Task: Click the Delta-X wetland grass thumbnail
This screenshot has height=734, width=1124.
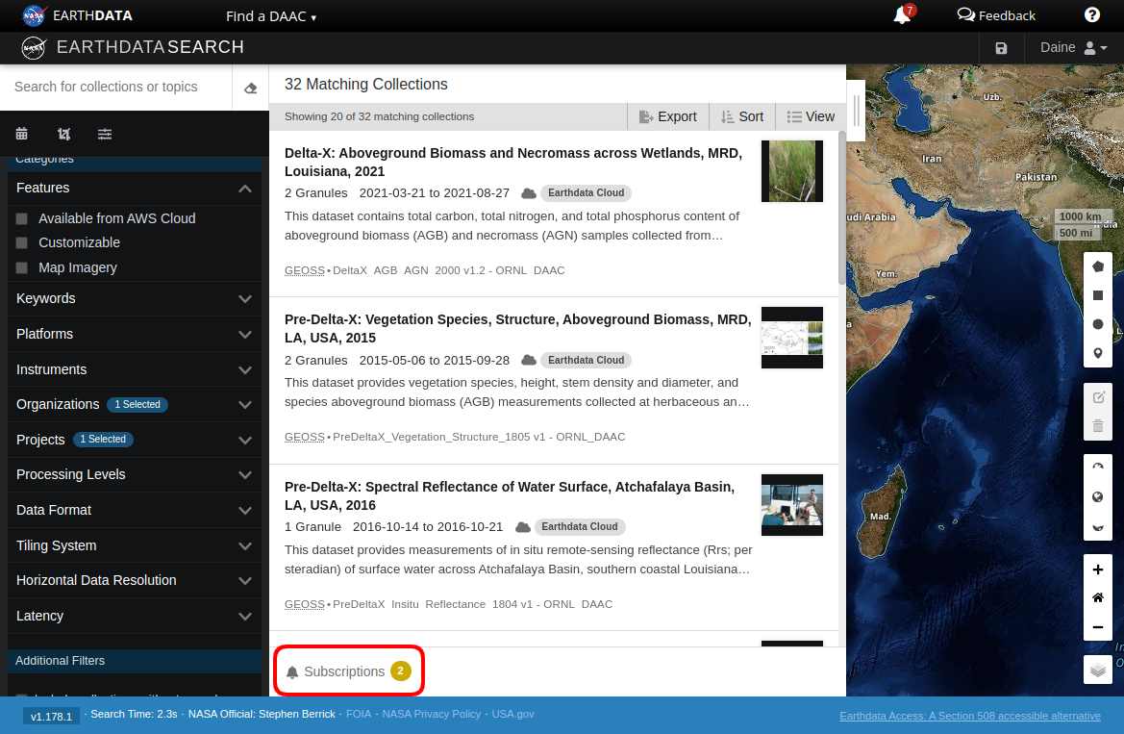Action: [x=792, y=171]
